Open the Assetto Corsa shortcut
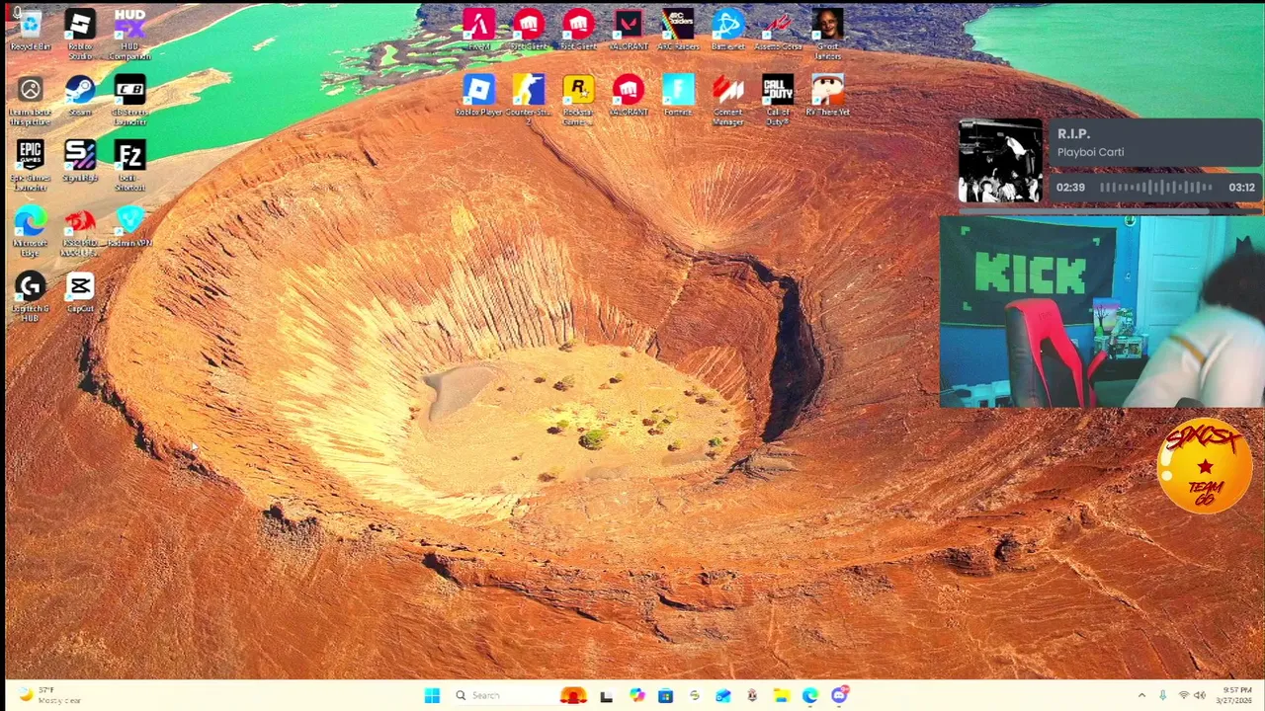Screen dimensions: 1265x711 pos(778,30)
